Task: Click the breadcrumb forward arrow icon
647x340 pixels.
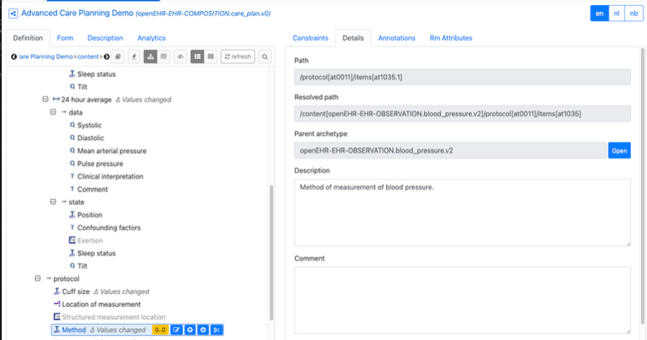Action: 106,57
